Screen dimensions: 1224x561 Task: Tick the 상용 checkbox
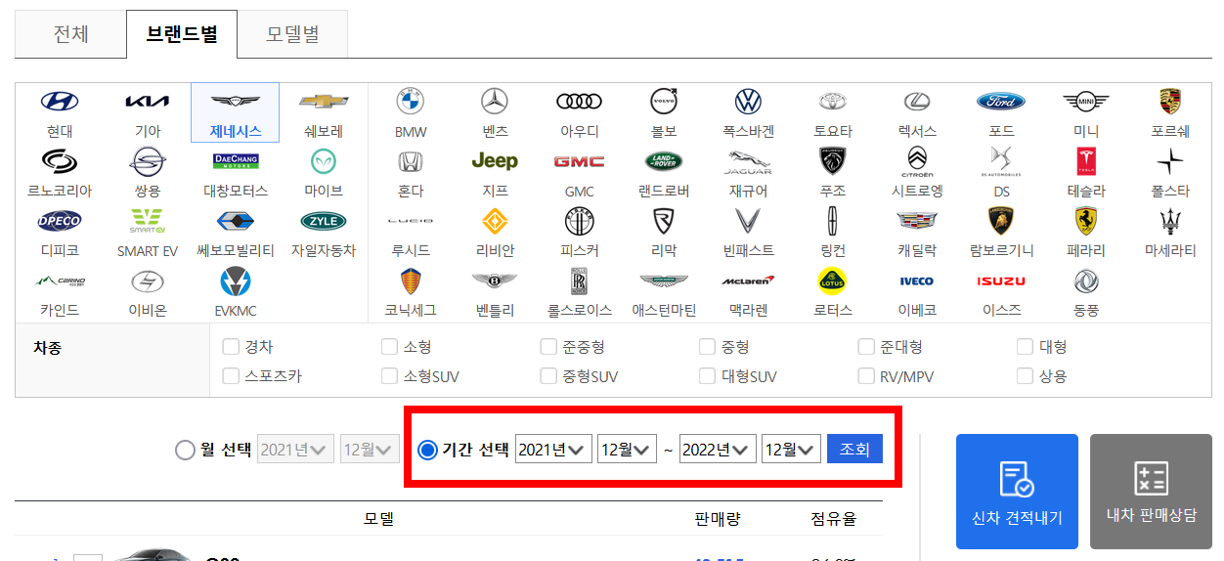pyautogui.click(x=1025, y=375)
